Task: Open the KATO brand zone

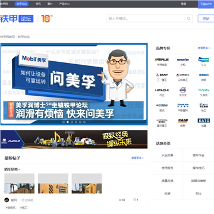Action: pyautogui.click(x=203, y=123)
